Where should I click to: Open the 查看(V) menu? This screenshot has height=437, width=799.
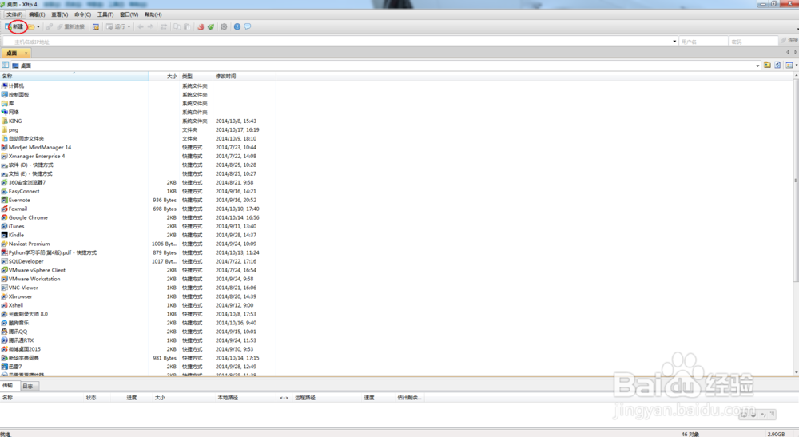(x=60, y=14)
